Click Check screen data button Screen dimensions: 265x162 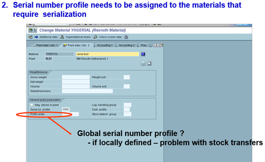click(x=108, y=37)
